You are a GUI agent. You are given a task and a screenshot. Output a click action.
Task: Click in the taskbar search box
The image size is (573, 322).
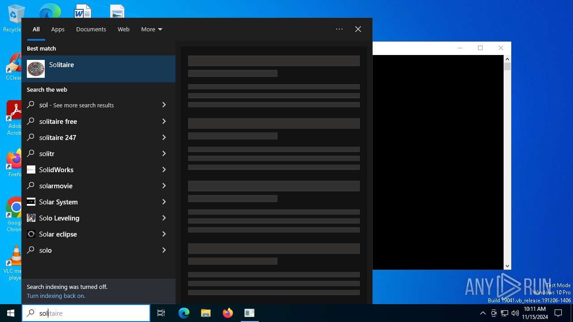pyautogui.click(x=86, y=313)
